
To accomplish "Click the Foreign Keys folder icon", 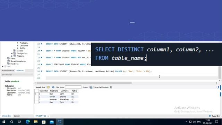I will [15, 53].
